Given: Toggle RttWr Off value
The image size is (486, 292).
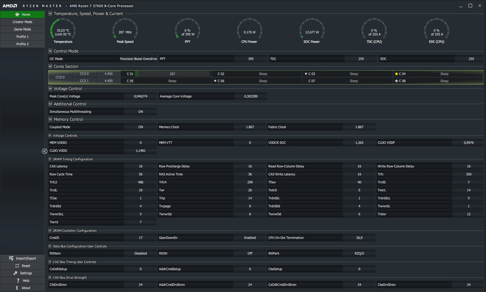Looking at the screenshot, I should 250,253.
